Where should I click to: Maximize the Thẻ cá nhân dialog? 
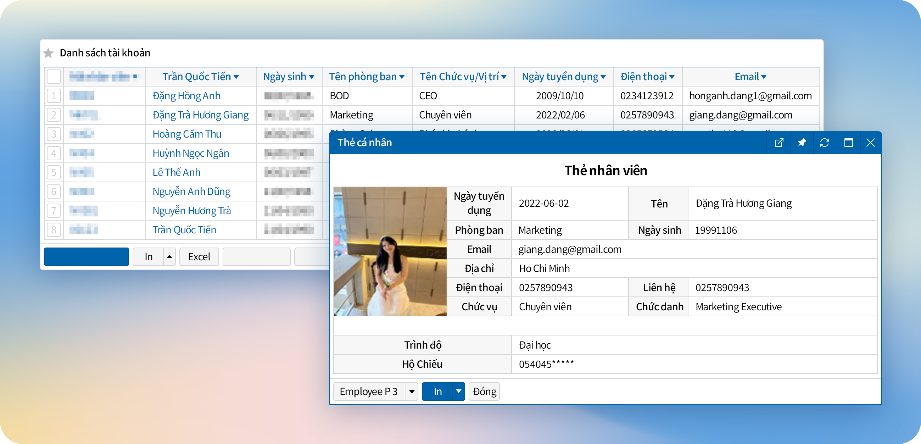(848, 143)
